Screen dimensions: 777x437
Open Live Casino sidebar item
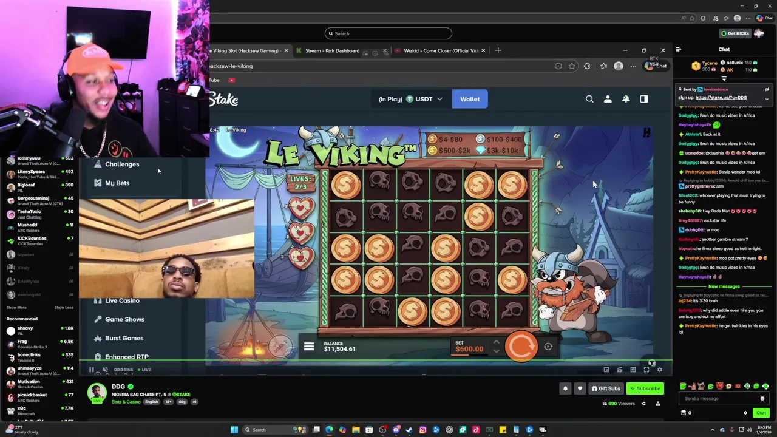pos(122,300)
